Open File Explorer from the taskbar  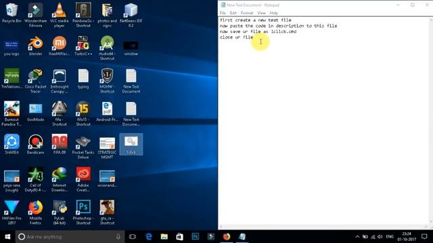click(164, 237)
